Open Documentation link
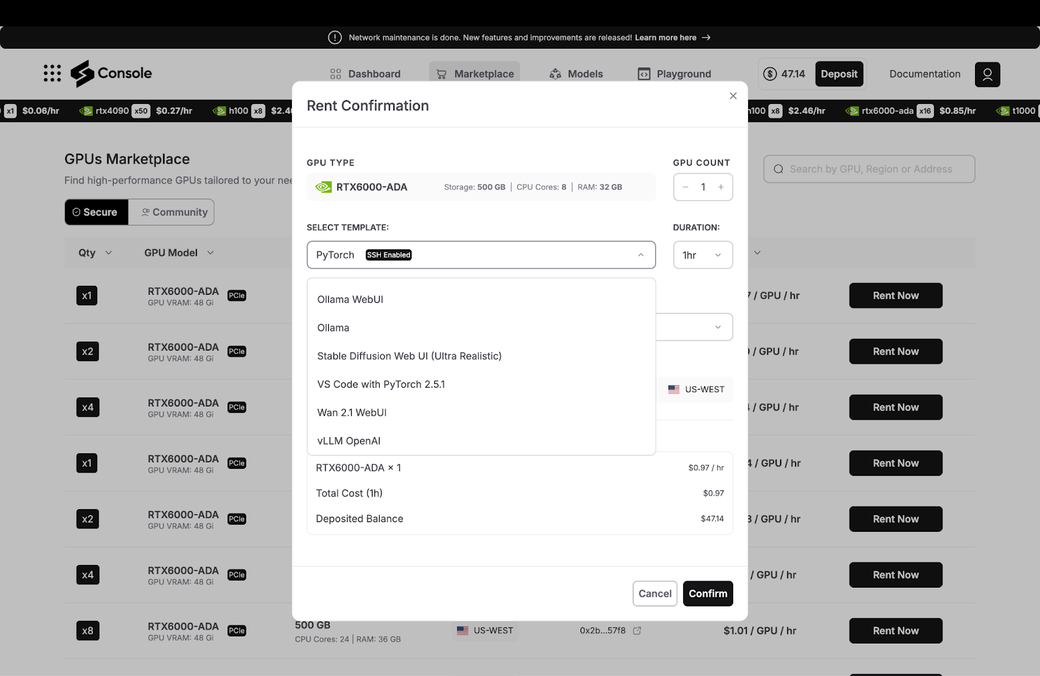Viewport: 1040px width, 676px height. (924, 74)
